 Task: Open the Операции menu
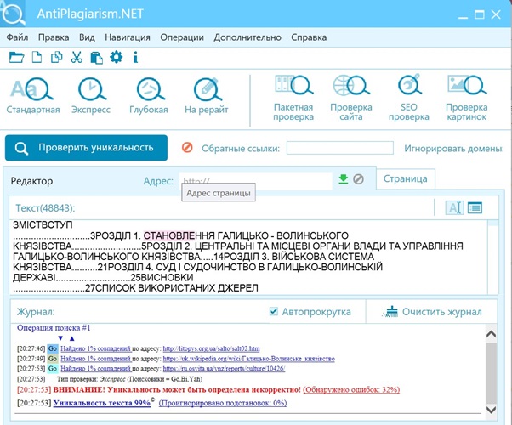(182, 37)
